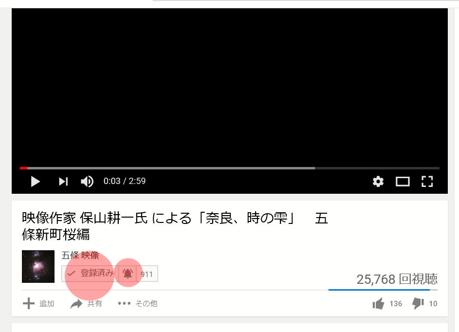Like the video with the thumbs up icon
The height and width of the screenshot is (332, 459).
click(378, 304)
